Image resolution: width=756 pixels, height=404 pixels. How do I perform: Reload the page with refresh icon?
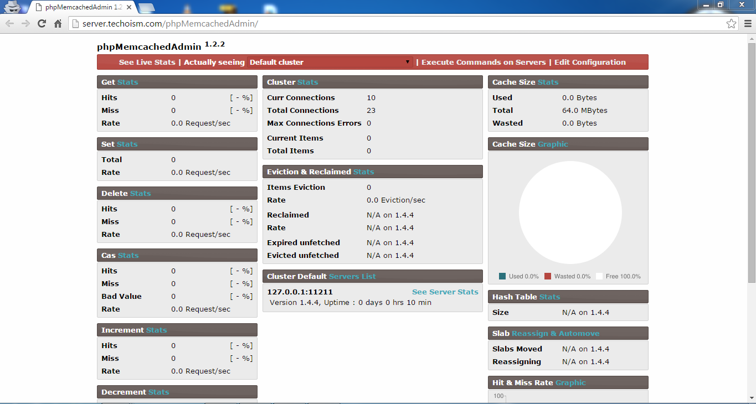[x=42, y=23]
